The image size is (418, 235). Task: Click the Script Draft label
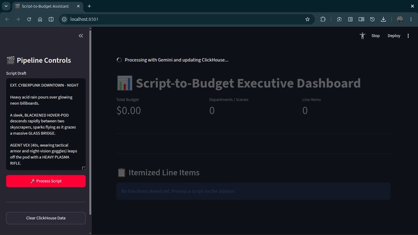click(x=16, y=73)
